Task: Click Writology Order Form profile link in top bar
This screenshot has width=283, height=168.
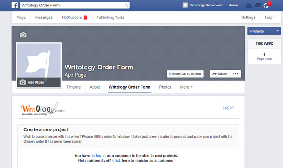Action: (x=207, y=5)
